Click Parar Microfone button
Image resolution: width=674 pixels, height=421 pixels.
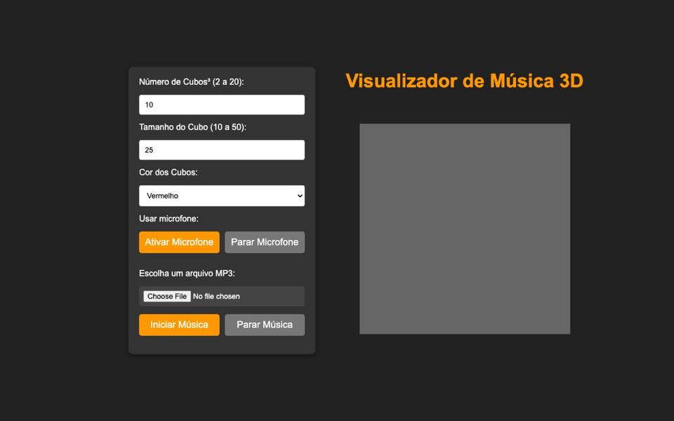265,242
